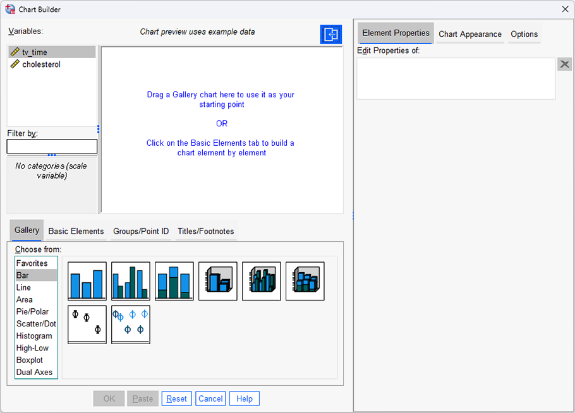
Task: Select the Stacked Bar chart icon
Action: 174,280
